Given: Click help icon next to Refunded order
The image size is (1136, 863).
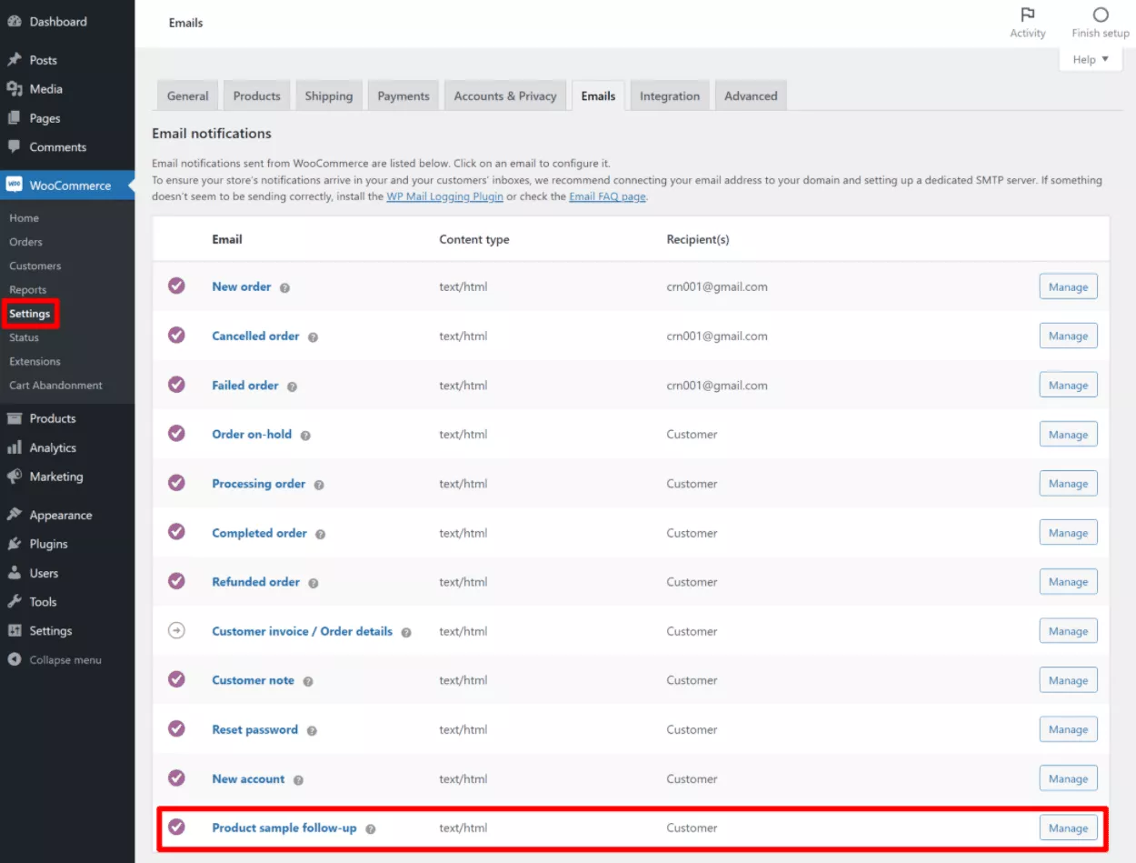Looking at the screenshot, I should [x=313, y=583].
